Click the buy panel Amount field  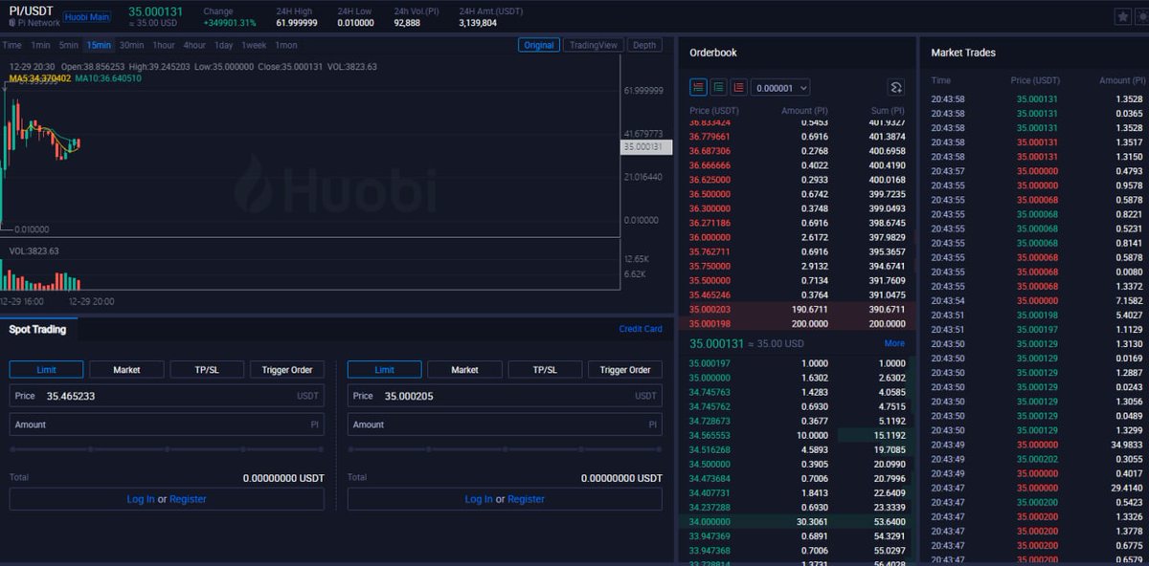[167, 424]
